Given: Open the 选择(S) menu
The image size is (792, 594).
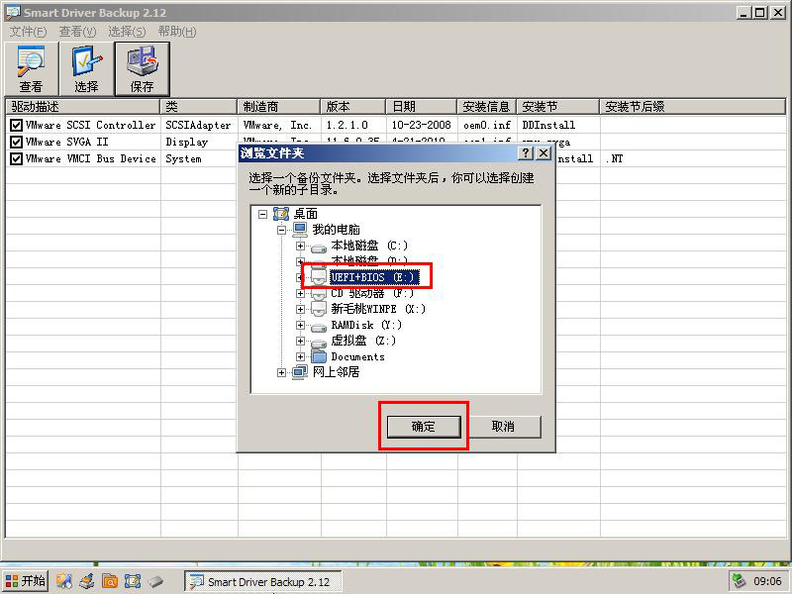Looking at the screenshot, I should pyautogui.click(x=127, y=32).
